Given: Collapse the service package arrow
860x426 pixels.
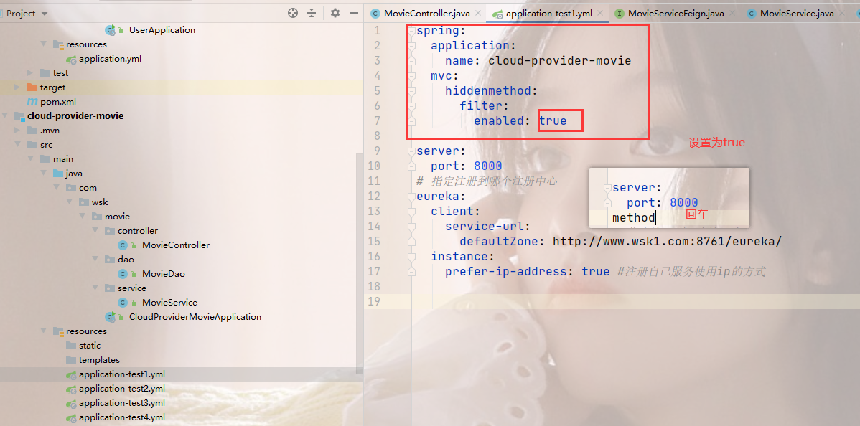Looking at the screenshot, I should click(95, 288).
